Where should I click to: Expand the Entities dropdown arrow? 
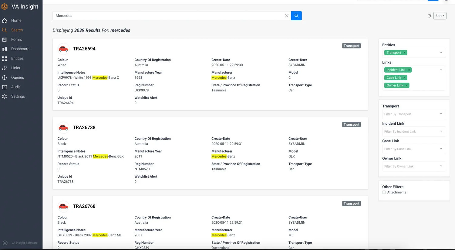[x=441, y=53]
